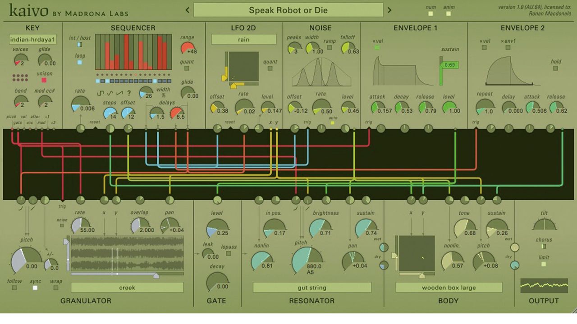Click the output tilt dial

click(544, 224)
